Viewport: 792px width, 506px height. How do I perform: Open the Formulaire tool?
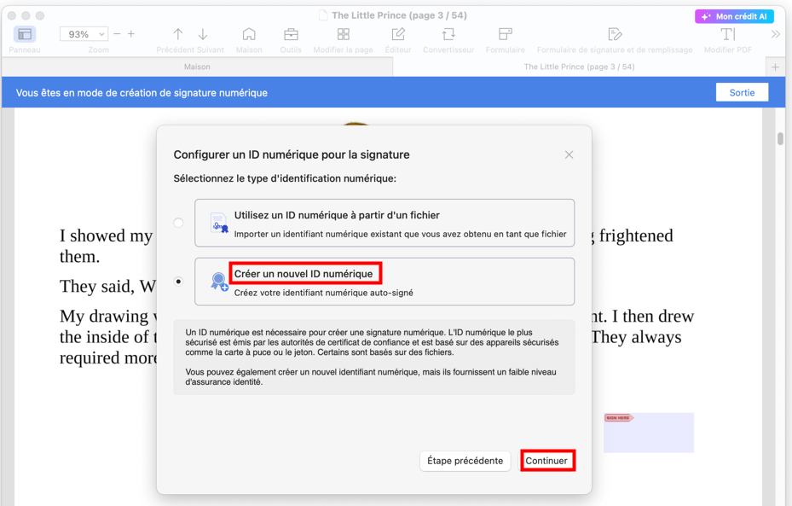point(505,35)
